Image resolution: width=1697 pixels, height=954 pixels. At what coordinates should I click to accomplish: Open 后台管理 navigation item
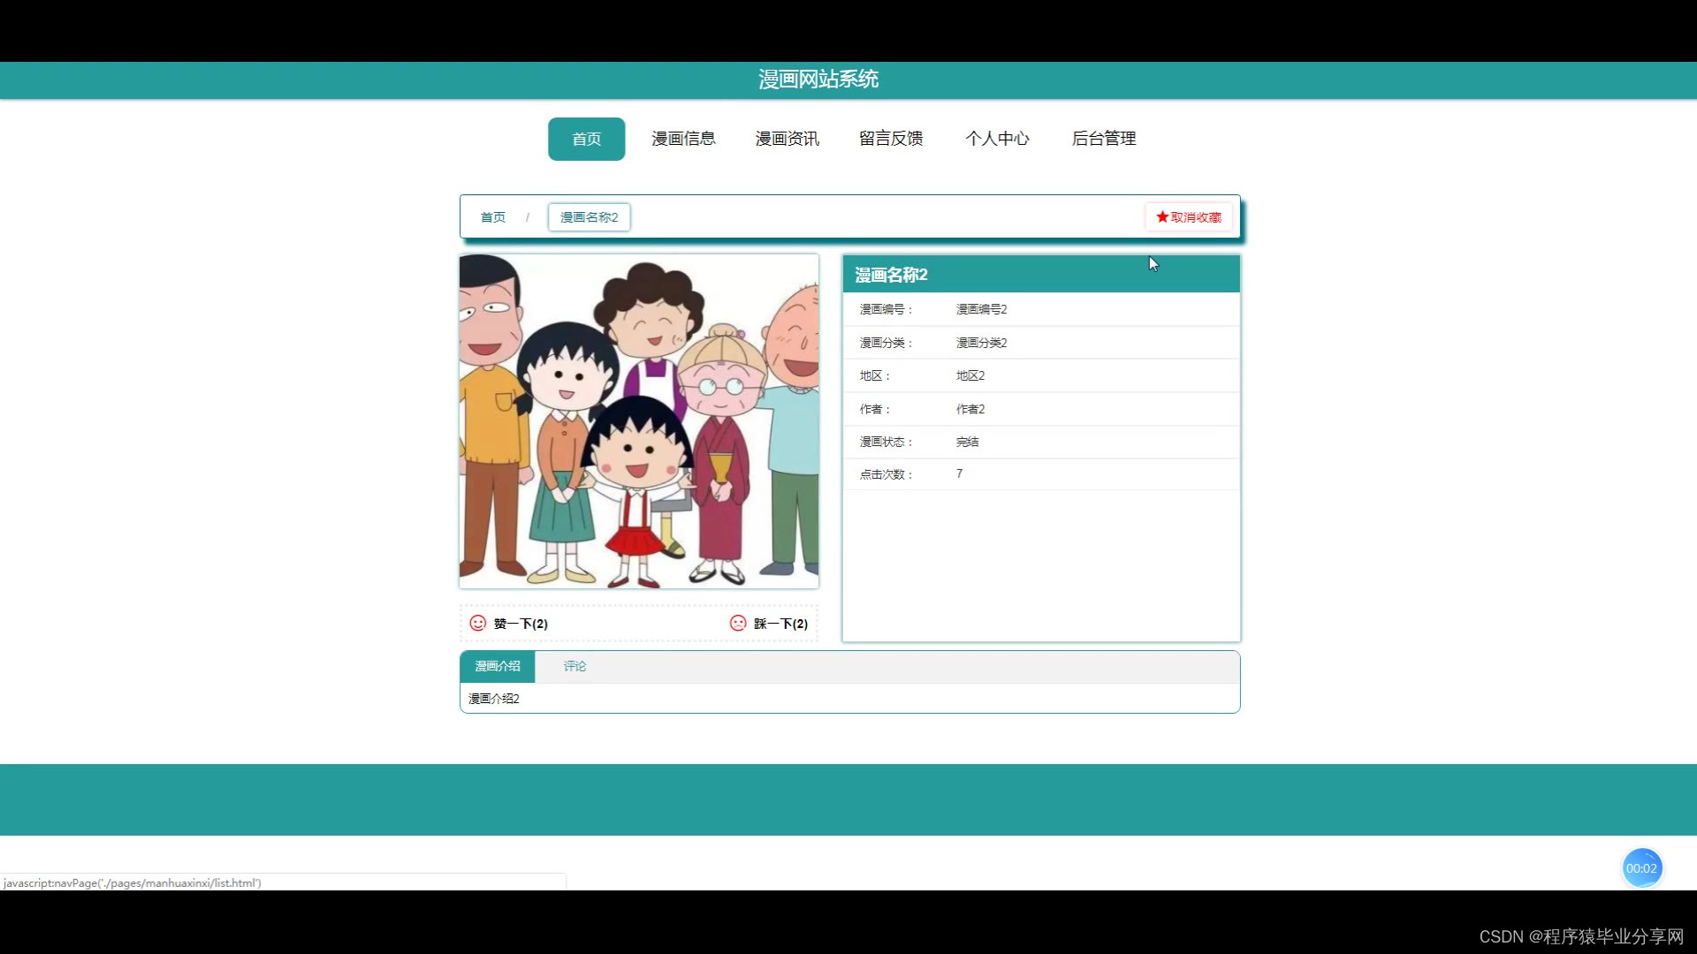(1103, 139)
